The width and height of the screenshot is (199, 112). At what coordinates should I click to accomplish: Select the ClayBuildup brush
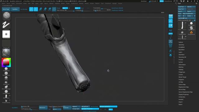[6, 69]
